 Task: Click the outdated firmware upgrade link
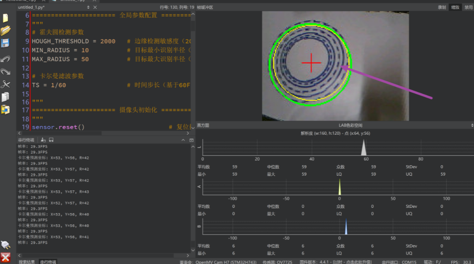[336, 262]
